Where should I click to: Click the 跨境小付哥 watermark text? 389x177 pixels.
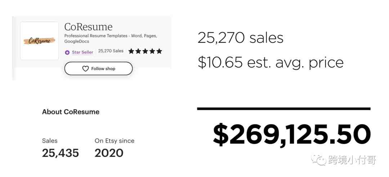coord(352,160)
